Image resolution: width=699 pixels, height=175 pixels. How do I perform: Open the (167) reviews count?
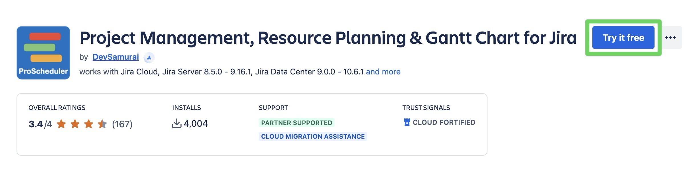[x=122, y=124]
